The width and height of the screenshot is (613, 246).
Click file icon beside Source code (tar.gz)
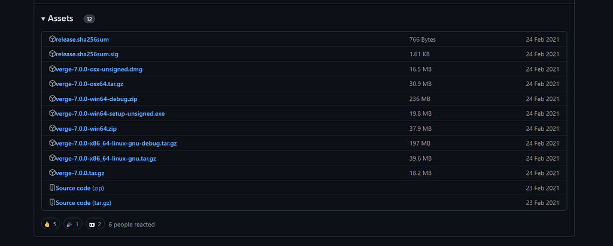tap(53, 203)
